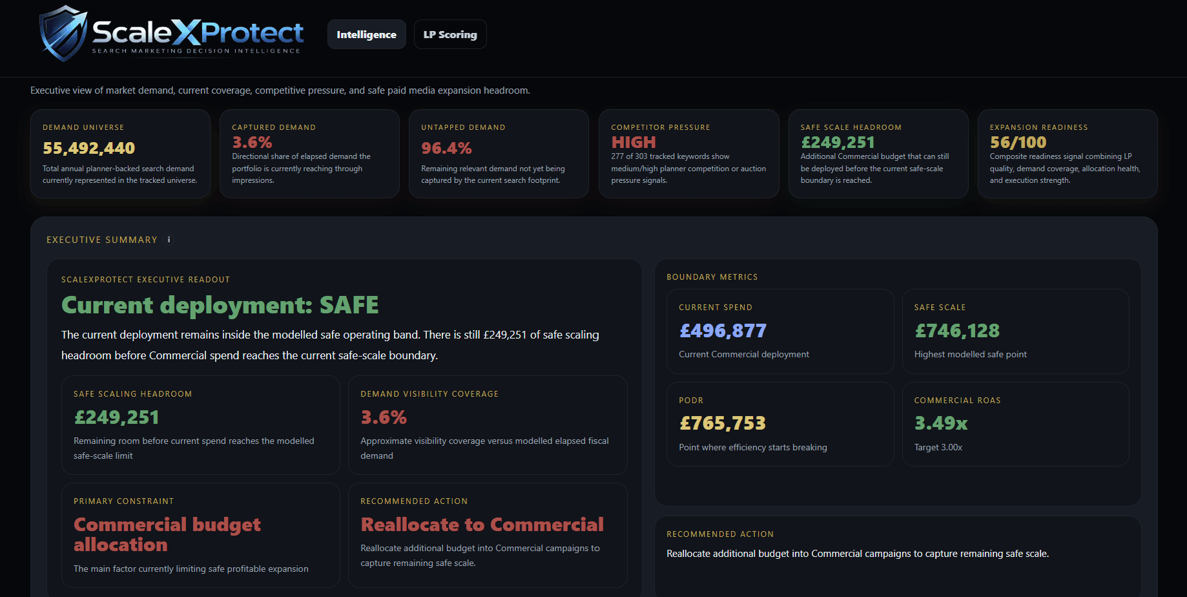This screenshot has height=597, width=1187.
Task: Select the Safe Scaling Headroom tile
Action: pos(201,425)
